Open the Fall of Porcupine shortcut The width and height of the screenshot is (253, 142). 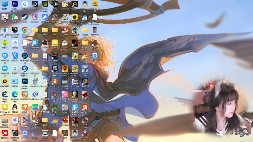click(x=85, y=120)
